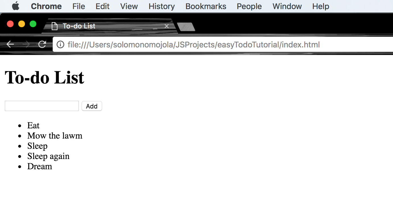Click the browser back navigation arrow
The image size is (393, 209).
point(10,44)
